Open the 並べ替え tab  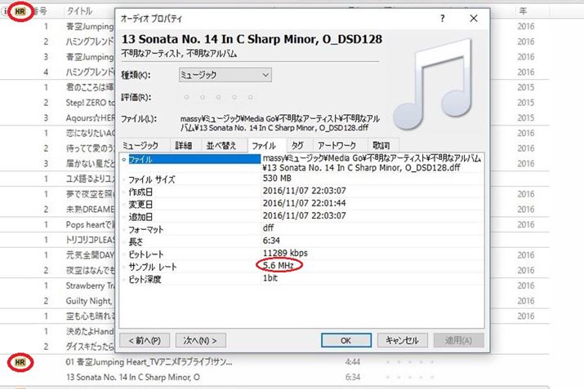221,145
